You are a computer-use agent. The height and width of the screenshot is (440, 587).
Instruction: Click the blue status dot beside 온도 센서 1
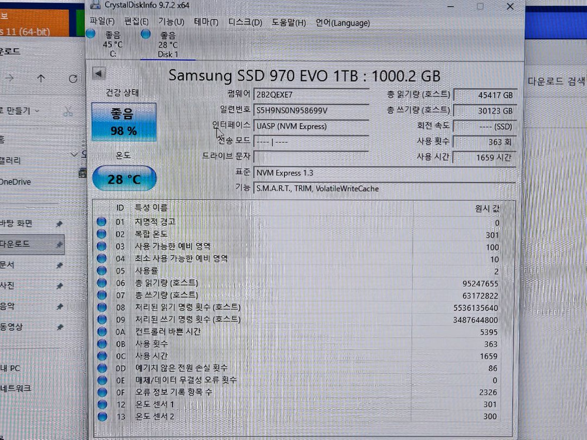click(x=102, y=404)
